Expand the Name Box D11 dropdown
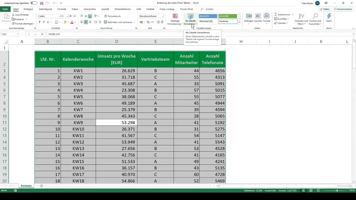The width and height of the screenshot is (356, 200). pos(18,34)
